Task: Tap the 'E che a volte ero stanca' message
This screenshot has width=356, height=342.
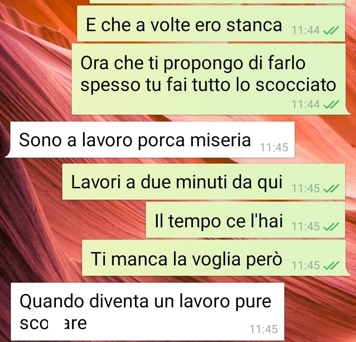Action: tap(211, 24)
